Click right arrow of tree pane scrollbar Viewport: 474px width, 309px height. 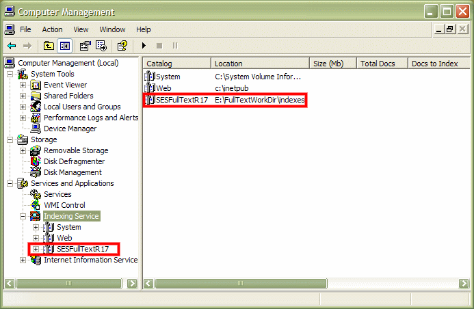[132, 283]
